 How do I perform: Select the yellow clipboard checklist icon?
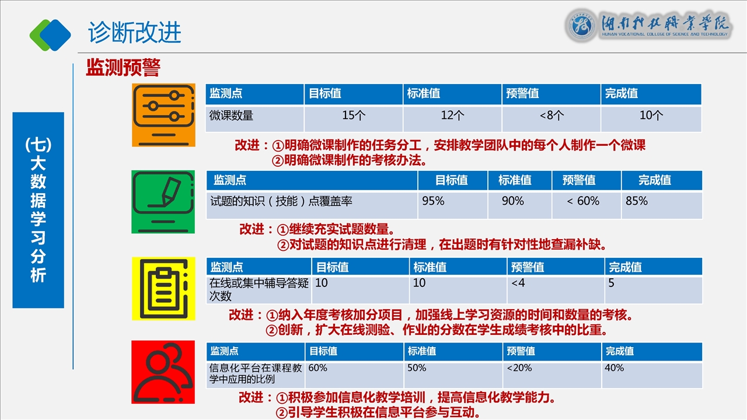click(x=163, y=289)
